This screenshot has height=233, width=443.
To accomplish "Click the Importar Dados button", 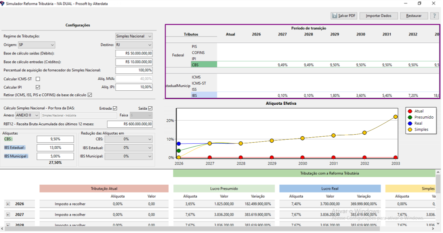I will click(x=378, y=16).
